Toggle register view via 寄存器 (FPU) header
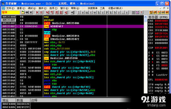 pyautogui.click(x=158, y=17)
